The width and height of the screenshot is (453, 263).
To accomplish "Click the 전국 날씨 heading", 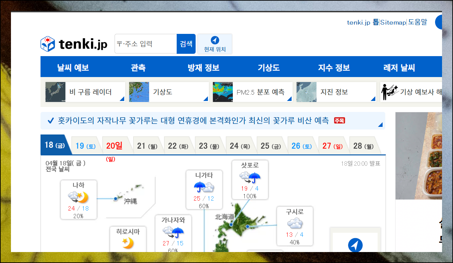I will [57, 169].
